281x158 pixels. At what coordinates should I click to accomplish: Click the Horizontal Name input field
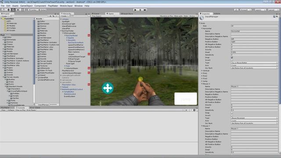[254, 31]
